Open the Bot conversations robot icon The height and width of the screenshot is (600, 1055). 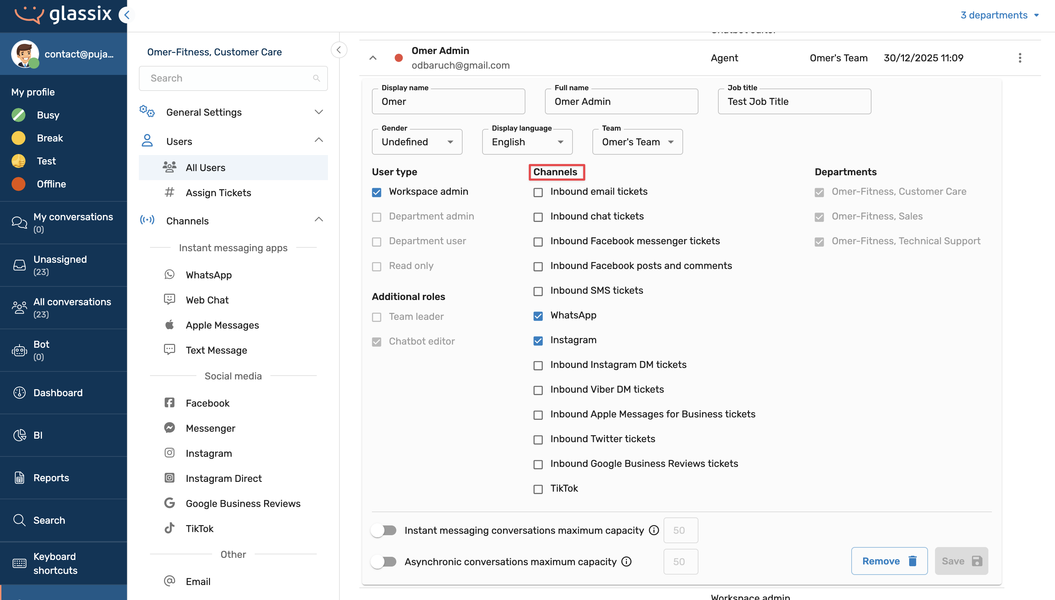(x=19, y=350)
